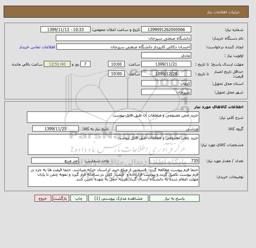
Task: Click response deadline time 10:00 field
Action: 116,64
